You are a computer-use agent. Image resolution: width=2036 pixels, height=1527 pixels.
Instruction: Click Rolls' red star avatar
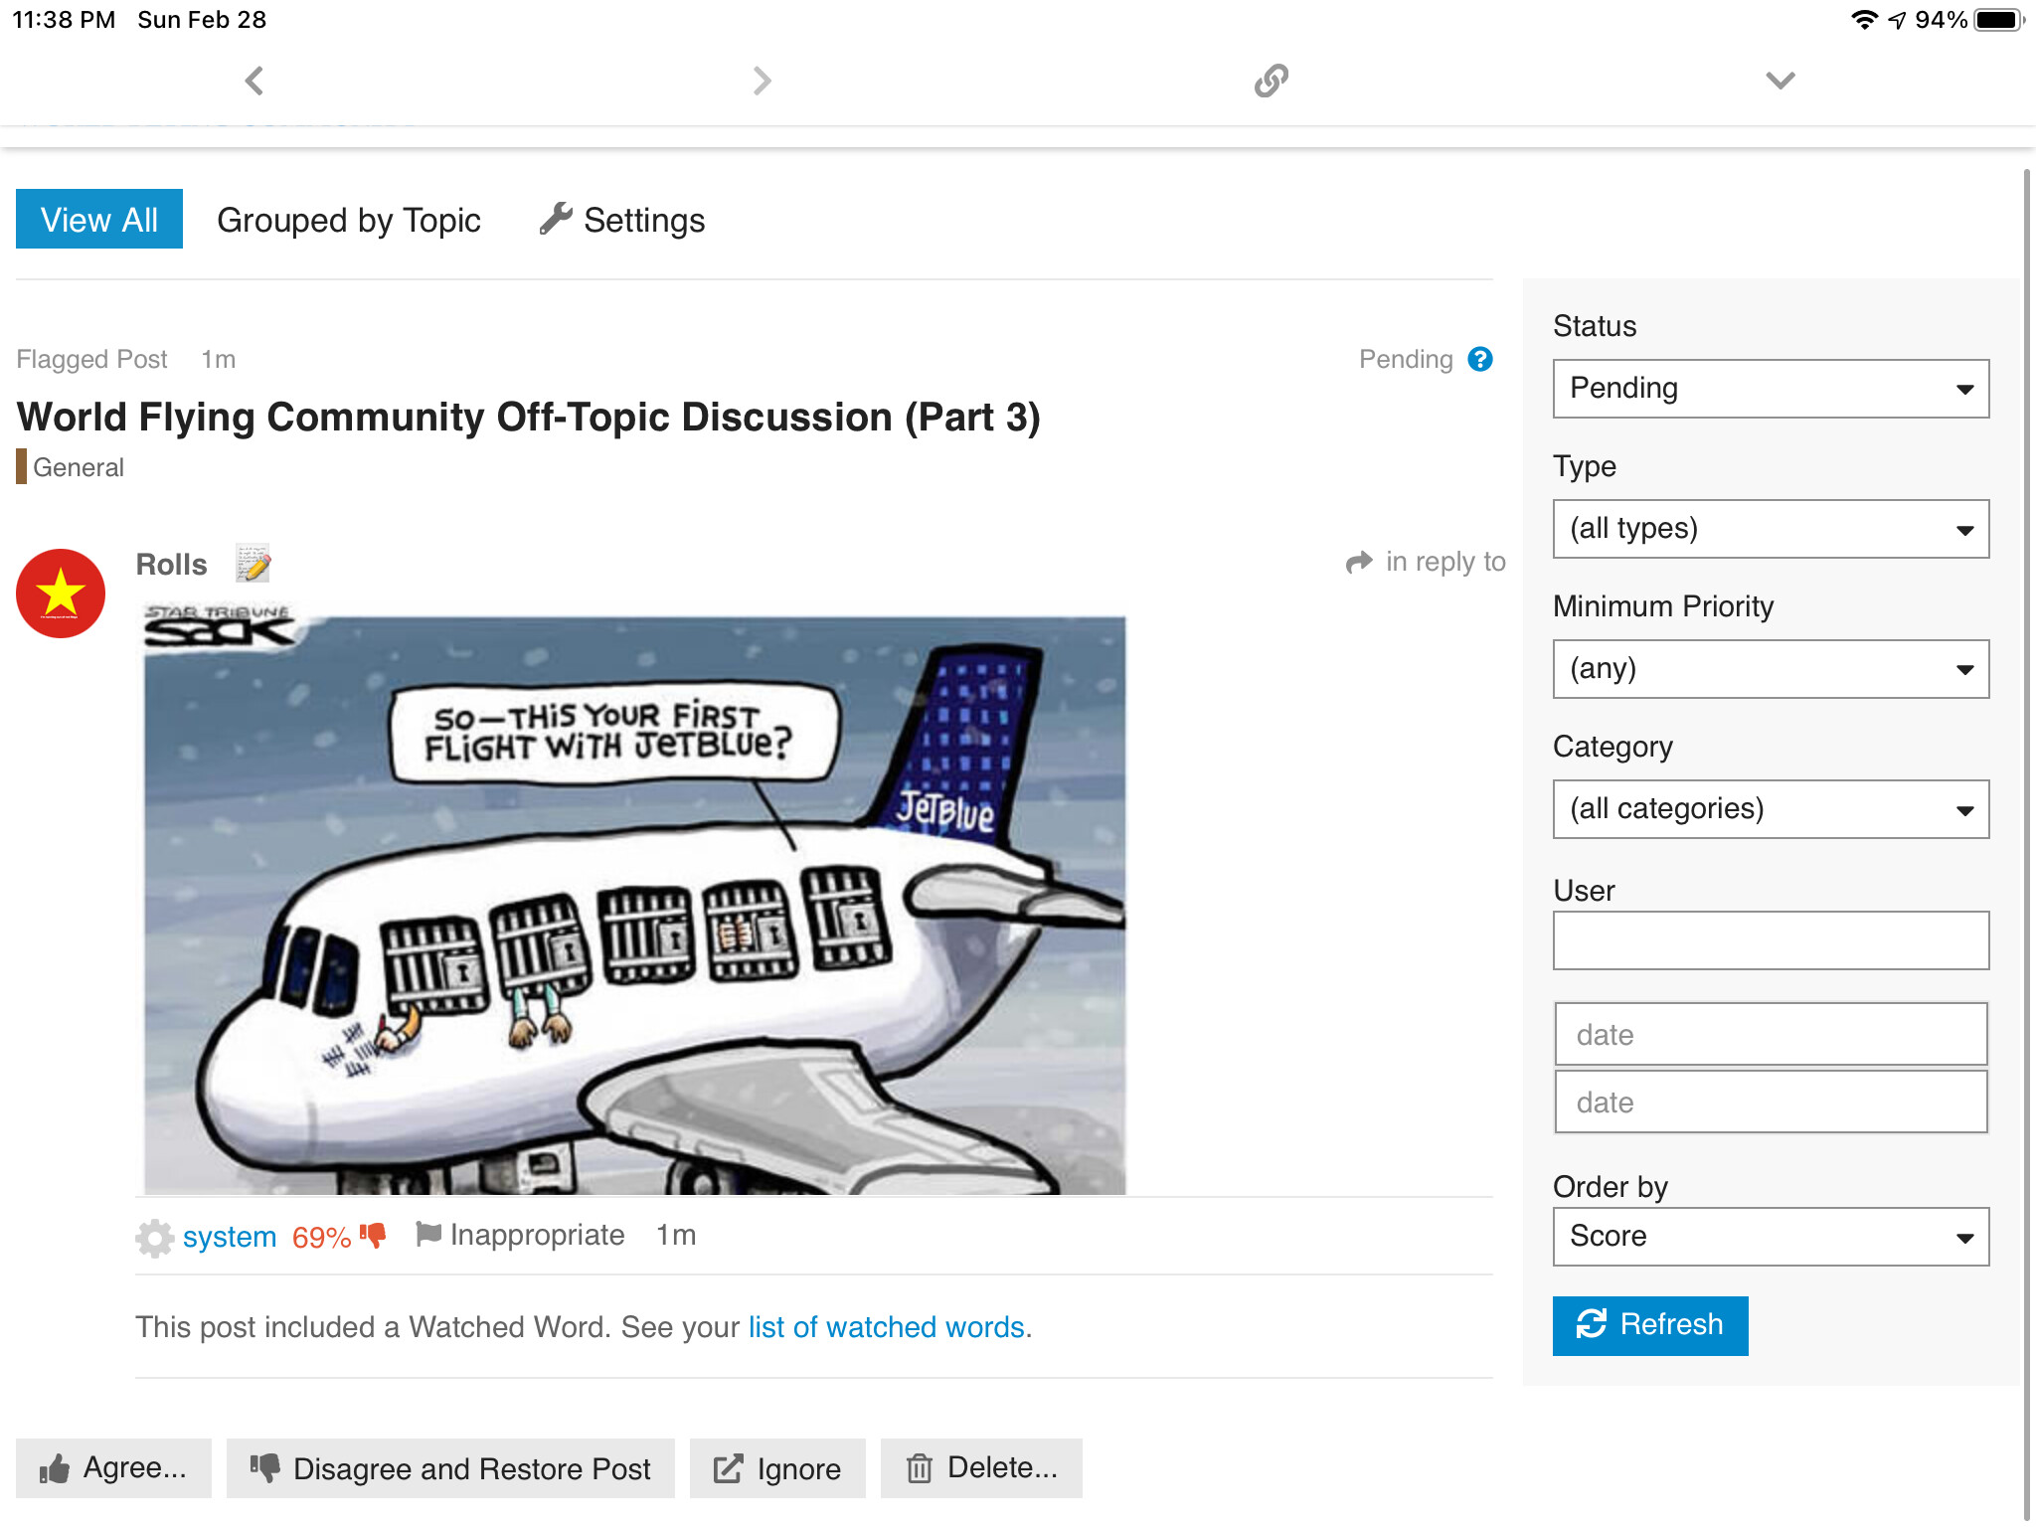(61, 594)
